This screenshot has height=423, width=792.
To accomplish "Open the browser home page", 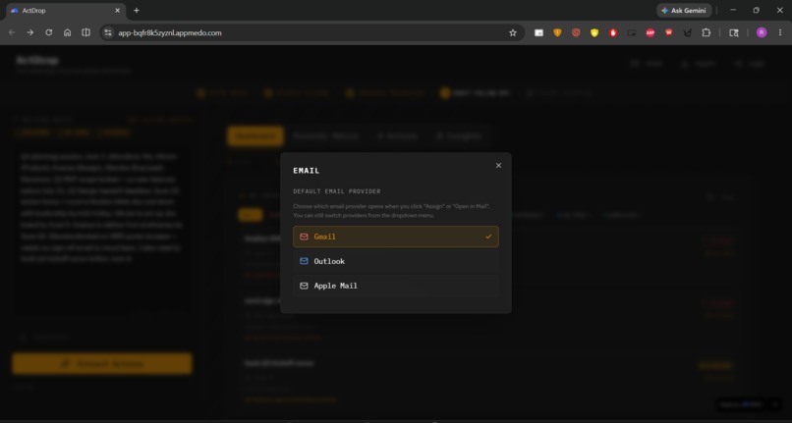I will 67,32.
